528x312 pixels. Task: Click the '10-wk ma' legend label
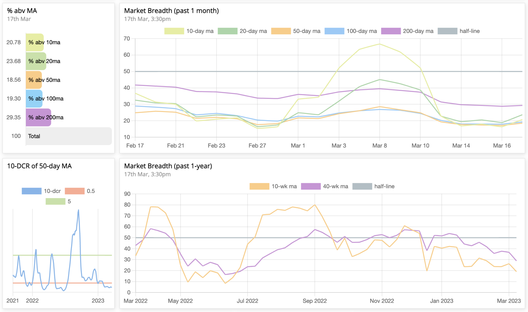(x=284, y=186)
